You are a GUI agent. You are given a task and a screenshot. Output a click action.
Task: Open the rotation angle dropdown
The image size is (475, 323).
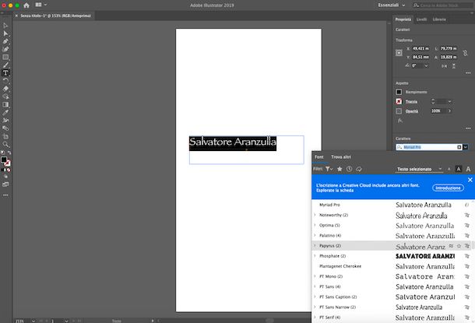tap(426, 65)
